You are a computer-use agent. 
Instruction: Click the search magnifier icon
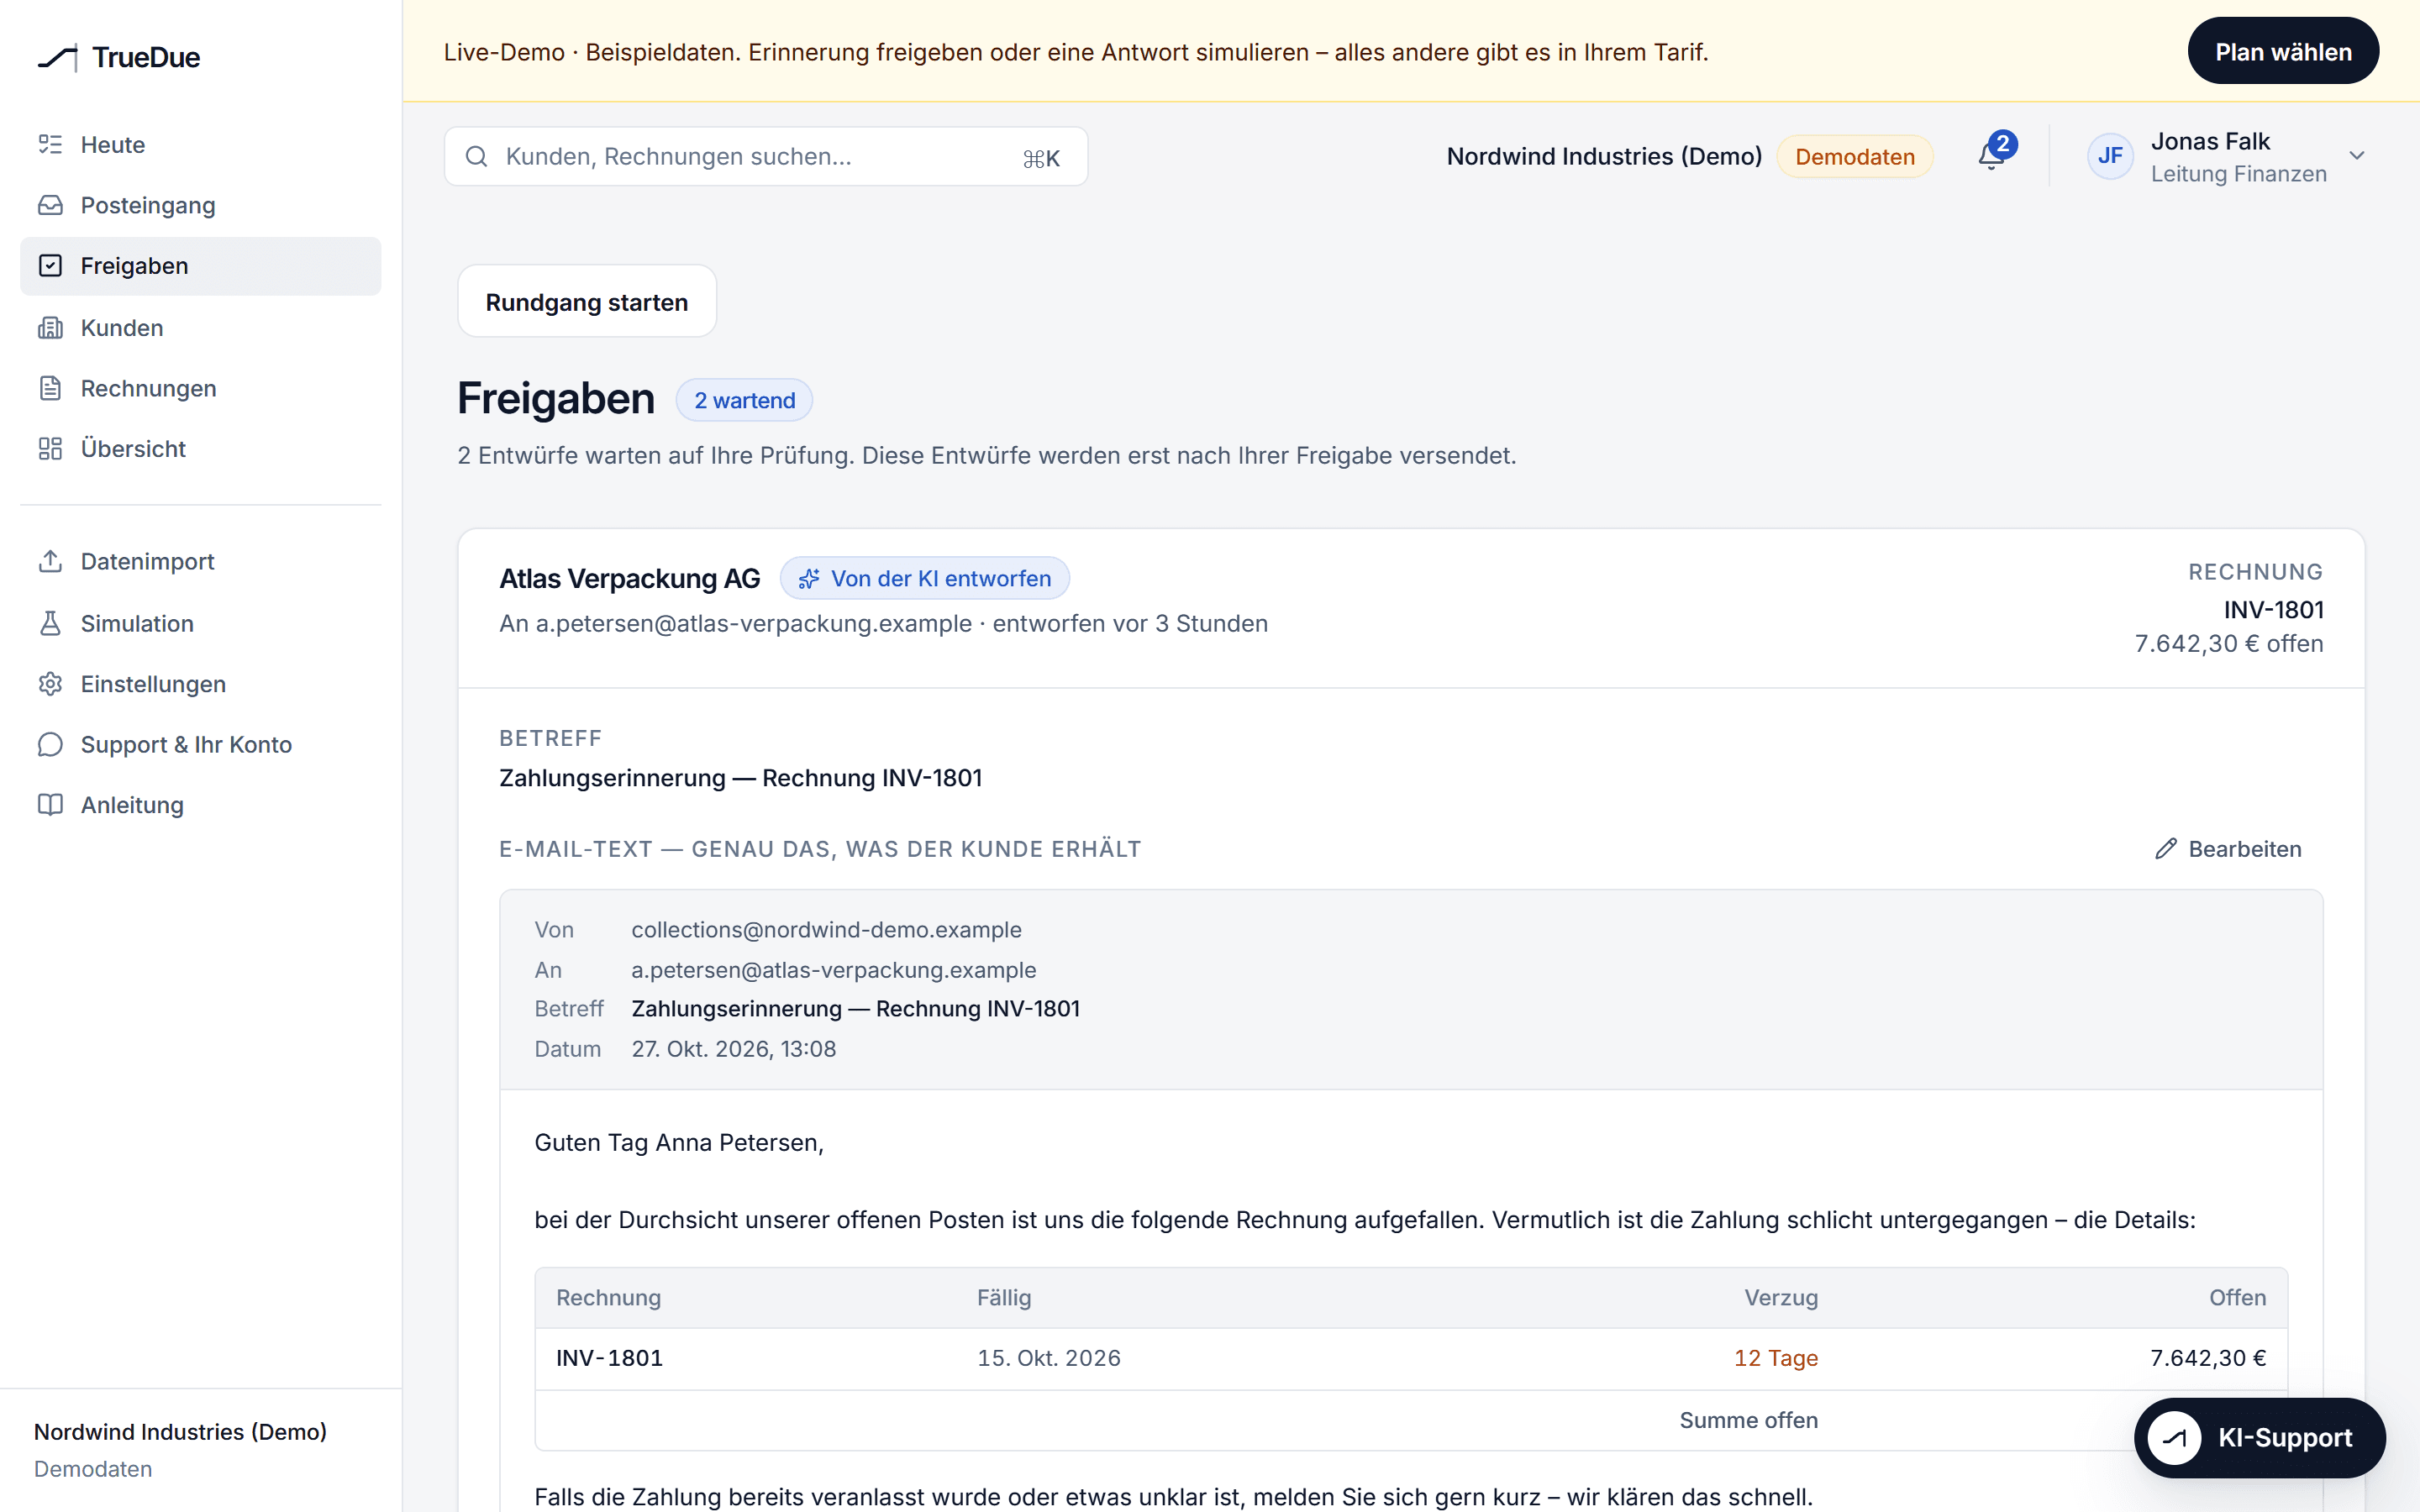coord(476,157)
